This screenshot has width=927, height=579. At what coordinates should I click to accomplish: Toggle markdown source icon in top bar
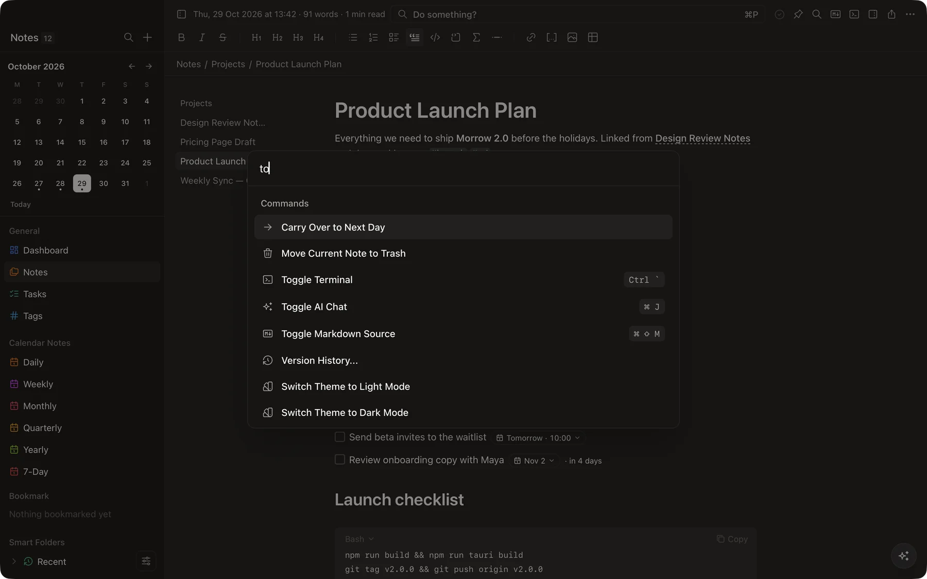(836, 14)
